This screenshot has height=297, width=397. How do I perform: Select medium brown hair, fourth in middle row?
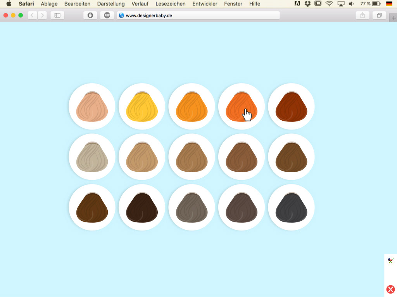tap(242, 157)
